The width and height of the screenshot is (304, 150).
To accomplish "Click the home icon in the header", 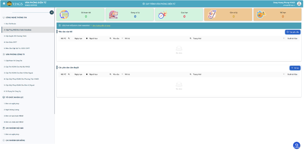I will tap(4, 4).
